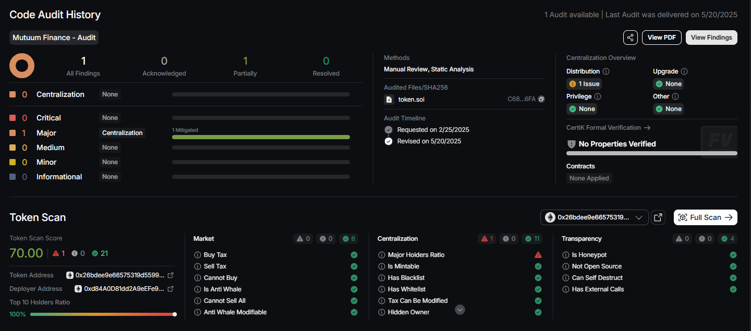Show Buy Tax info icon
The image size is (751, 331).
[198, 255]
